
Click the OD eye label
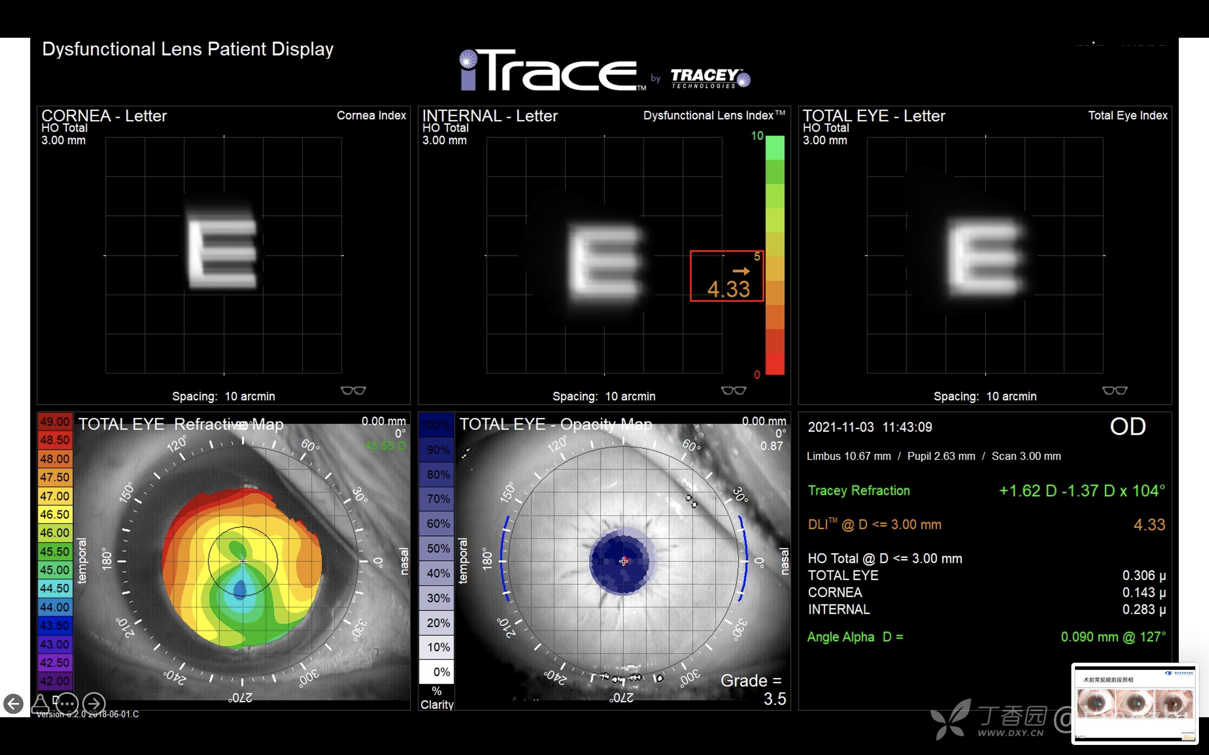coord(1128,427)
